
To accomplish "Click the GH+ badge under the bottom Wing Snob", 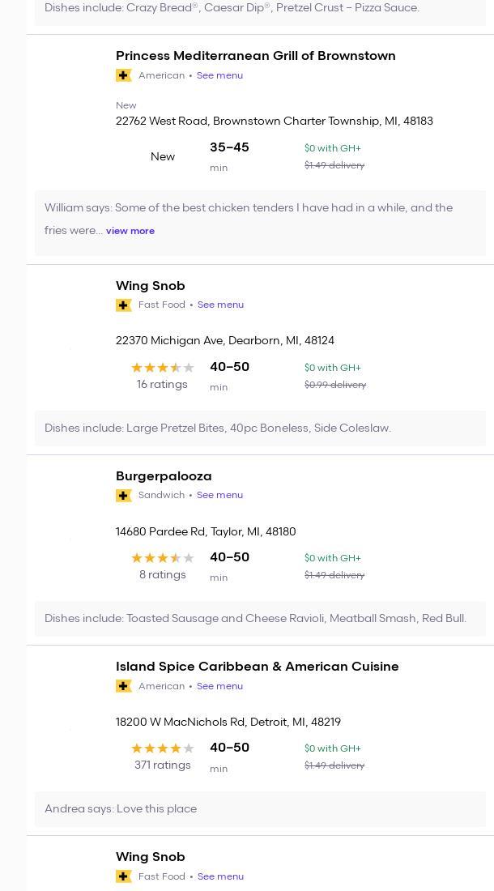I will [124, 876].
